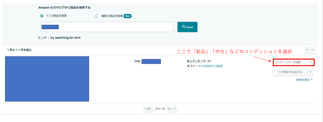Expand the arrow next to この商品を出品する

click(311, 72)
